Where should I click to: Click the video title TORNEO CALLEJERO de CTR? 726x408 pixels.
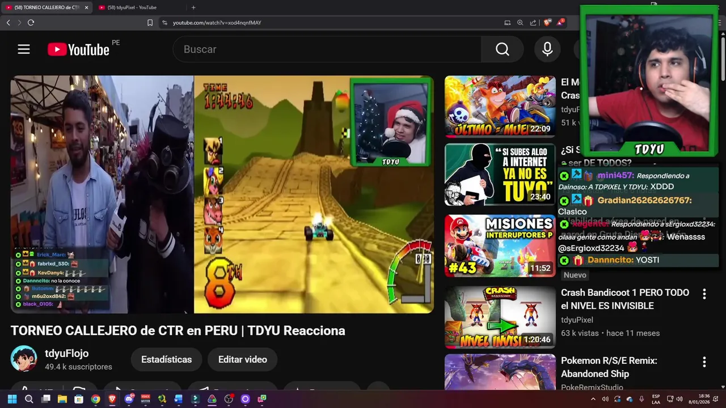point(178,331)
